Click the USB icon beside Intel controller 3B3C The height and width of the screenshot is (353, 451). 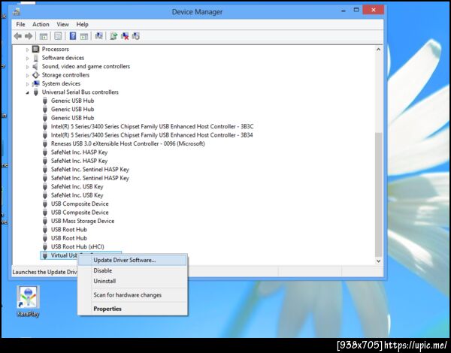pyautogui.click(x=45, y=126)
